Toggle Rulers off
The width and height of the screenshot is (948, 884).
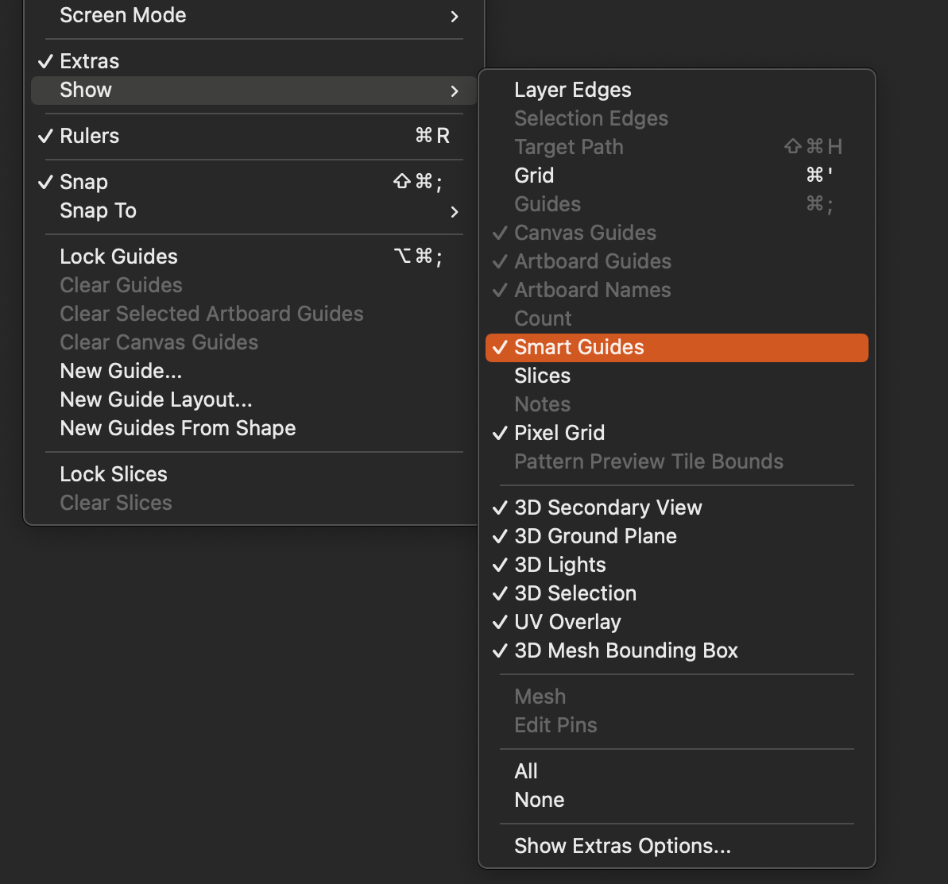point(89,136)
